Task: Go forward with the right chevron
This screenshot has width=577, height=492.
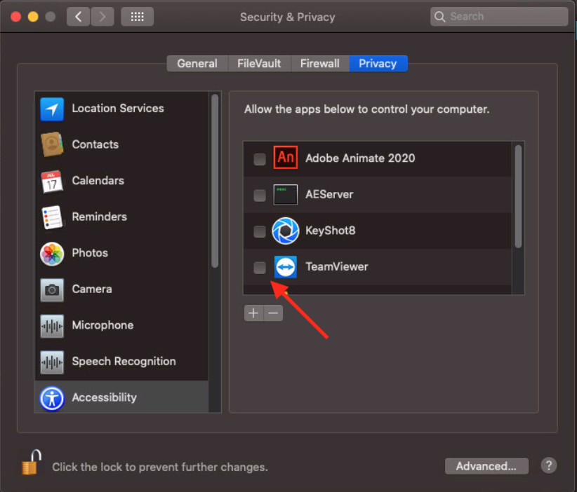Action: click(102, 17)
